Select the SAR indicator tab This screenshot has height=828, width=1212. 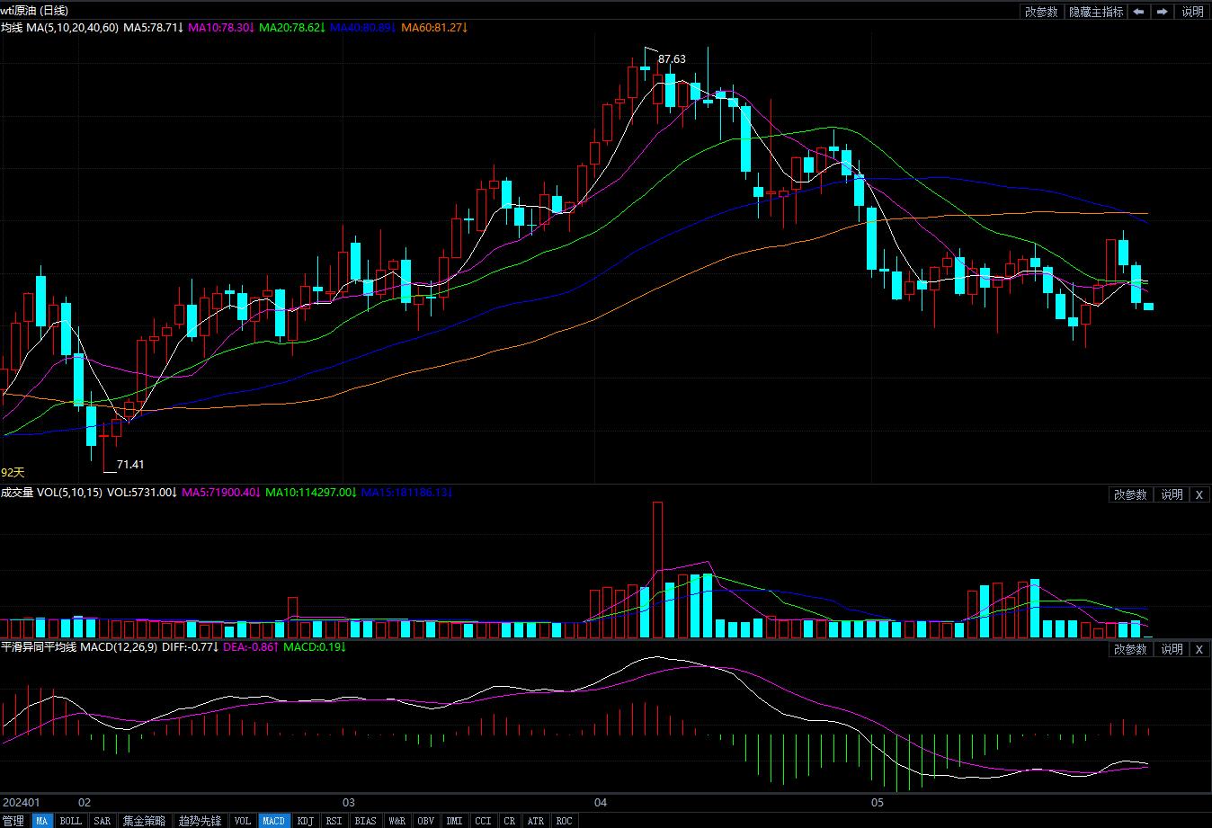[x=102, y=821]
